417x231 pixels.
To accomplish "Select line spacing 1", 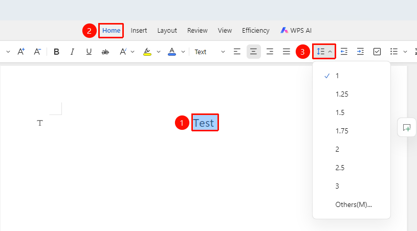I will coord(352,76).
